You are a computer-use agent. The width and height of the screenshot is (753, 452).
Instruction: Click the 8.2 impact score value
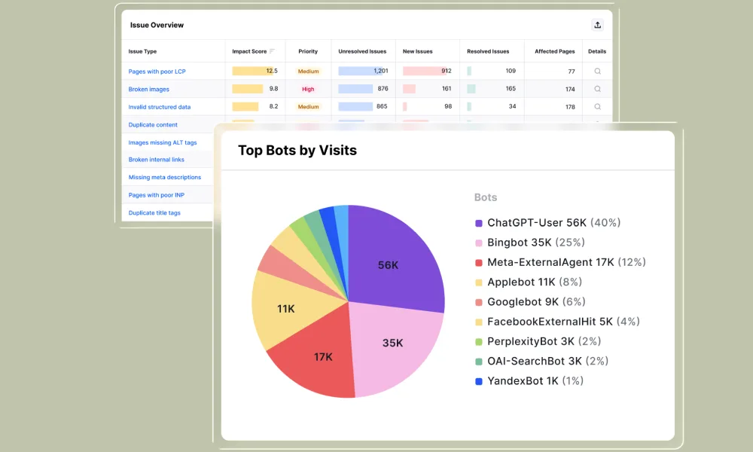pos(273,106)
